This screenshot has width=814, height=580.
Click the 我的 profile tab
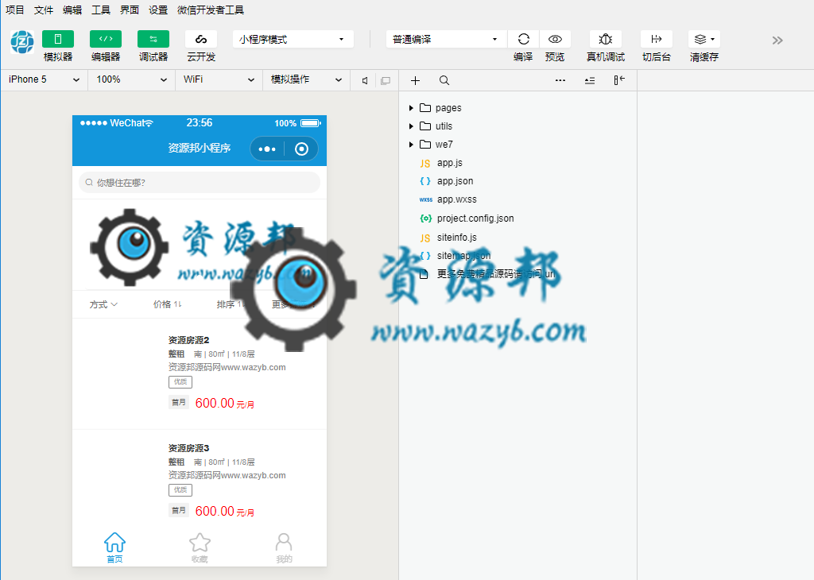coord(284,548)
